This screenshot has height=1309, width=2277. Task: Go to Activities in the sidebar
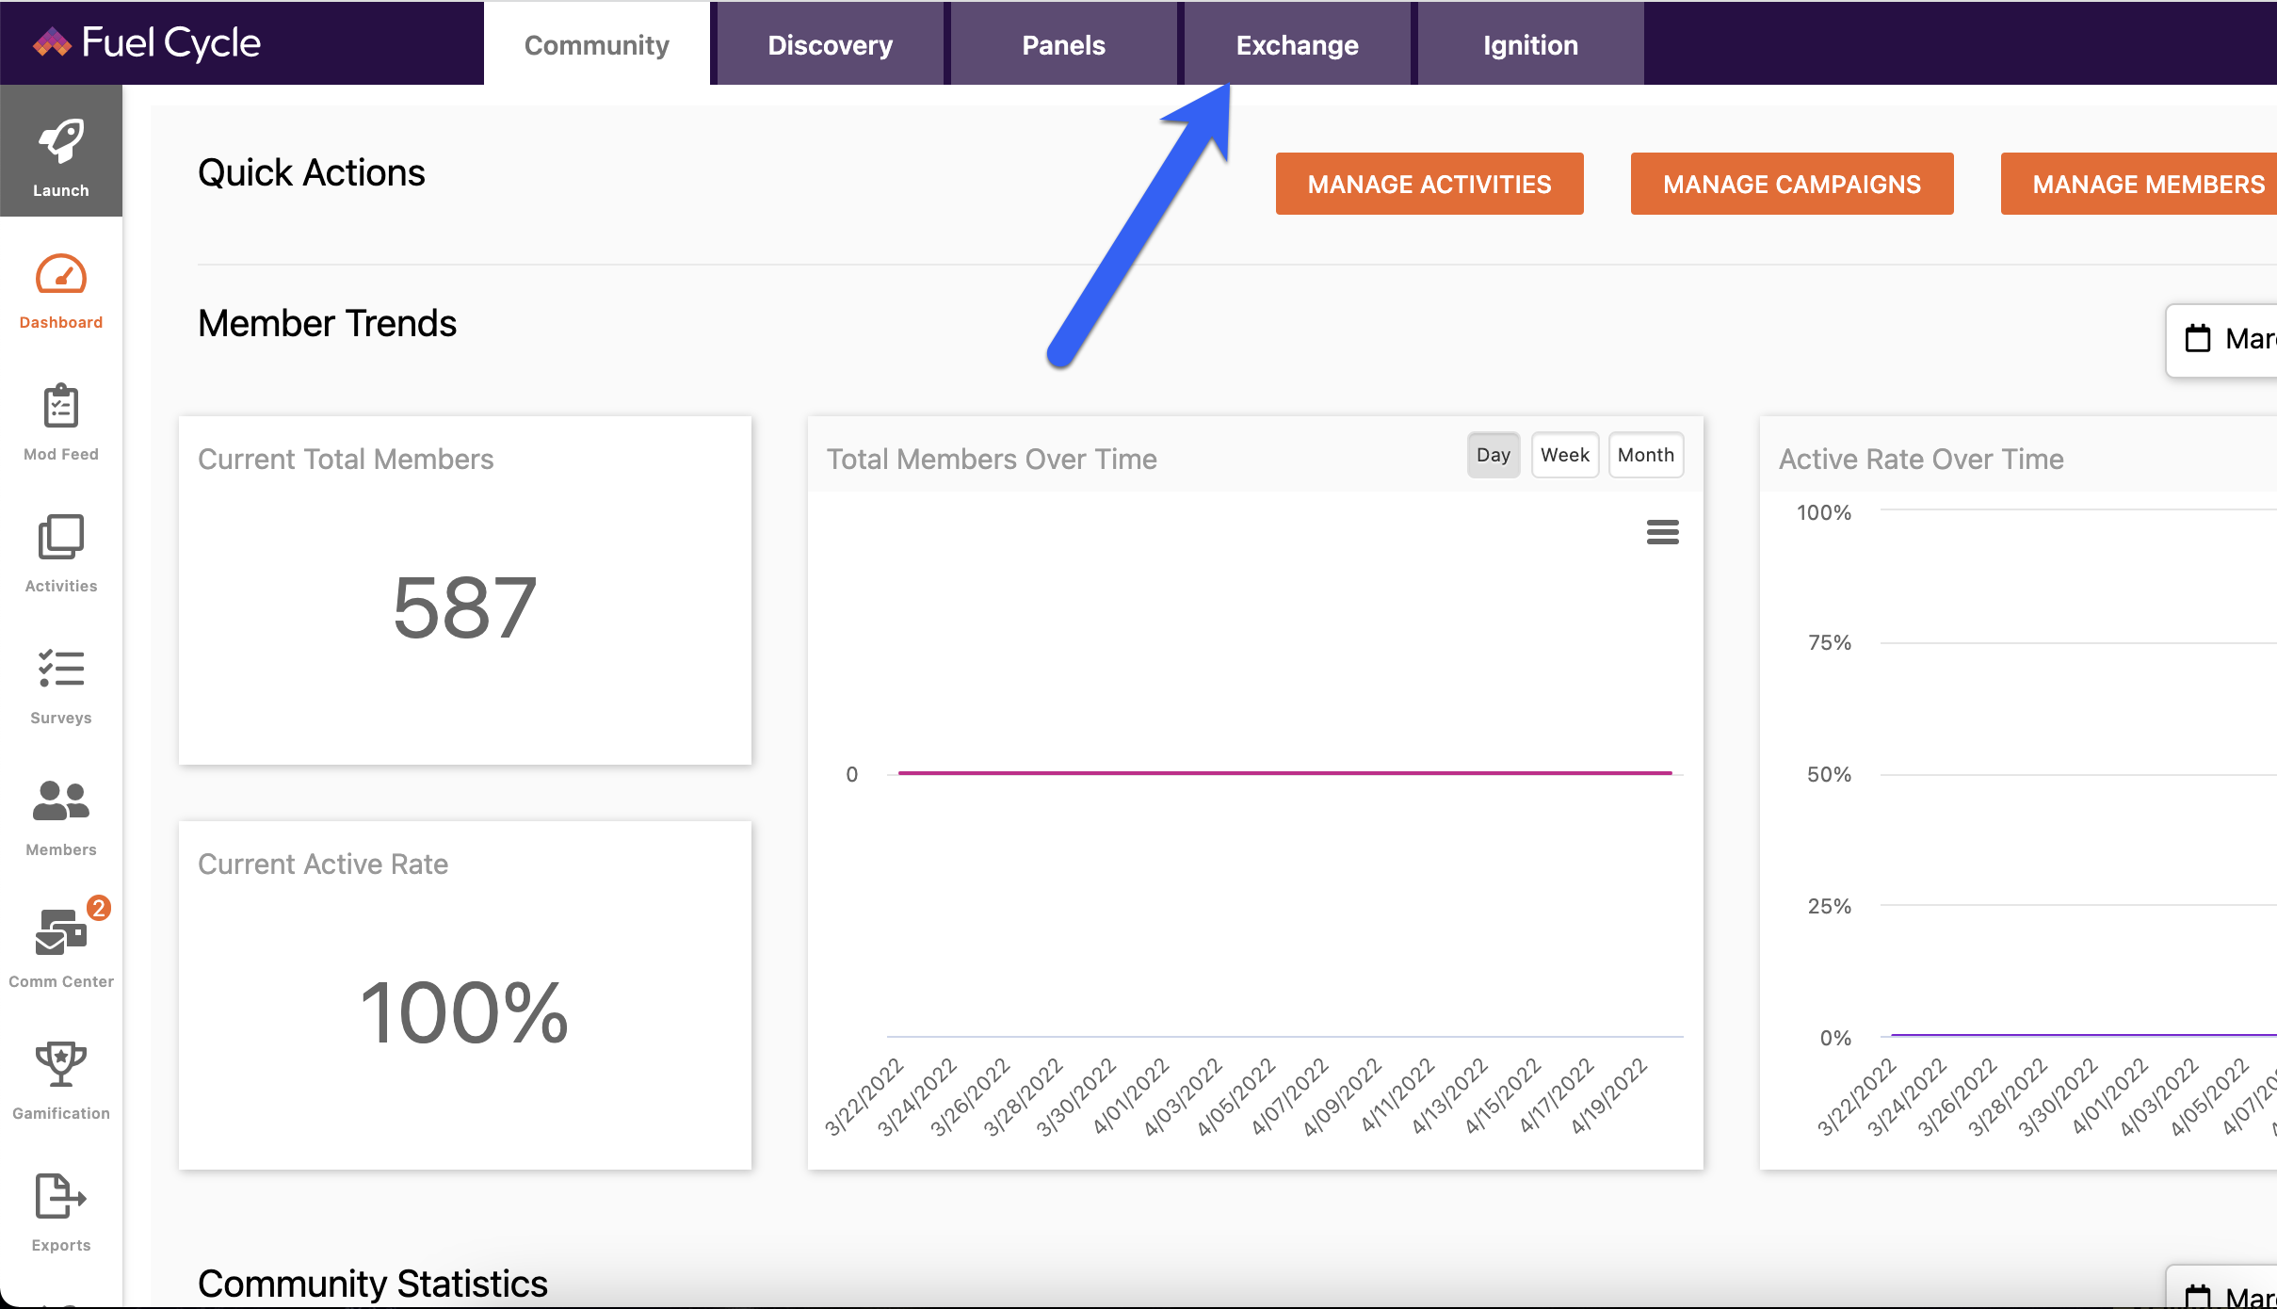(x=61, y=554)
